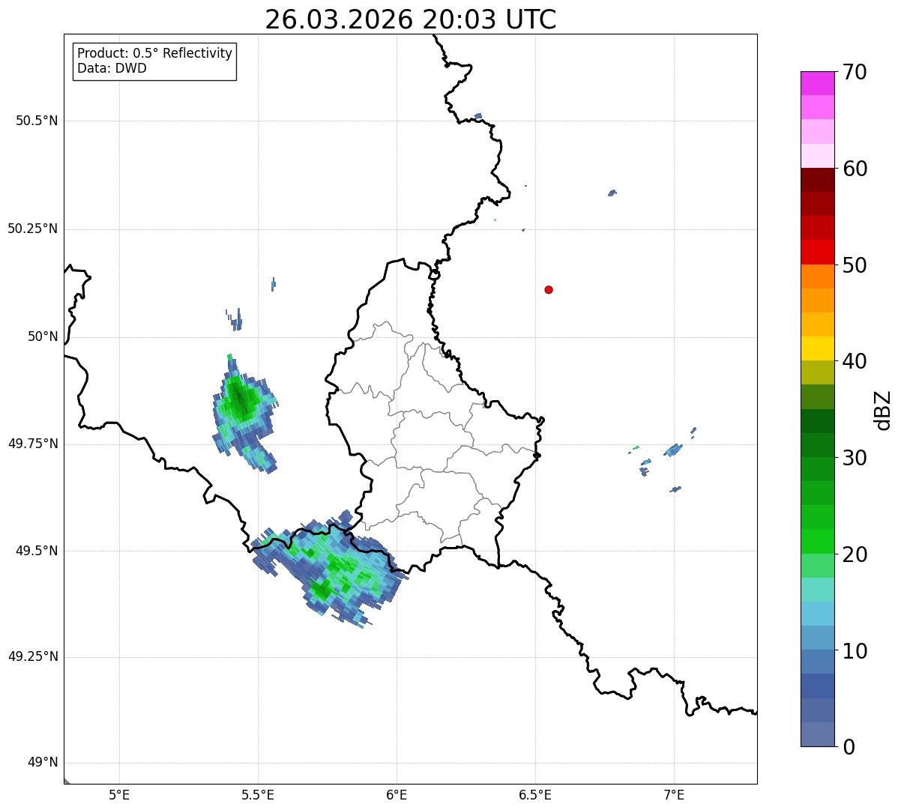Click the dBZ colorbar axis label

(x=883, y=410)
